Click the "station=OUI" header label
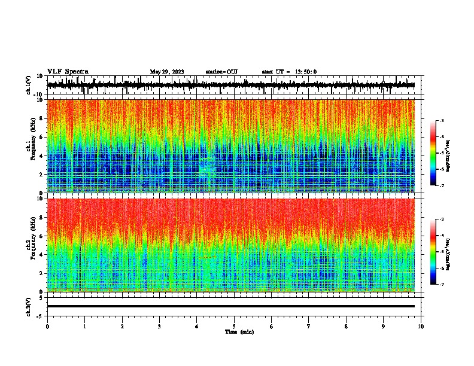 221,72
